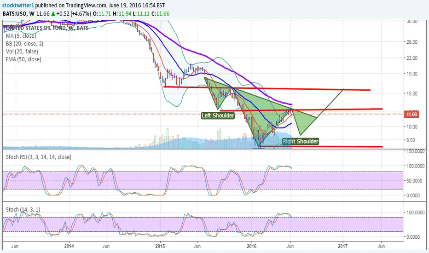429x253 pixels.
Task: Select the Stoch RSI (3, 3, 14, 14, close) label
Action: click(39, 157)
